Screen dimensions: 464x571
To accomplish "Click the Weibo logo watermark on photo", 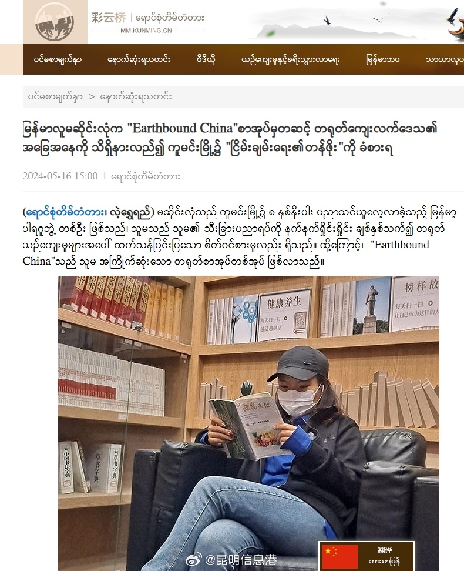I will (194, 559).
